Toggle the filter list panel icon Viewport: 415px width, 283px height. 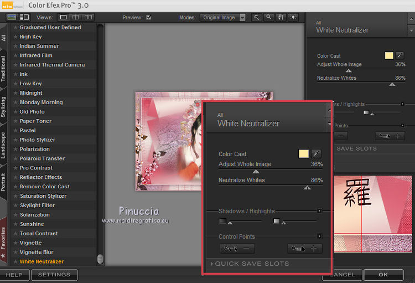[x=24, y=18]
